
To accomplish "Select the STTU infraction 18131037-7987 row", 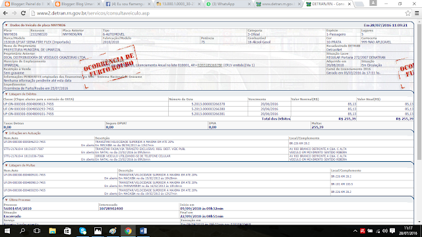I will [x=208, y=151].
